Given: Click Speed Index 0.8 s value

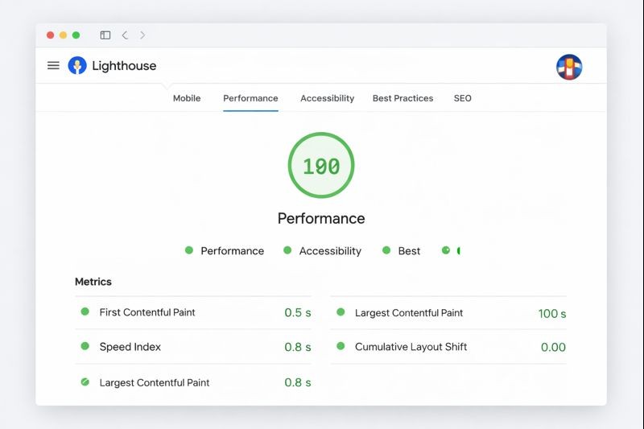Looking at the screenshot, I should 298,348.
